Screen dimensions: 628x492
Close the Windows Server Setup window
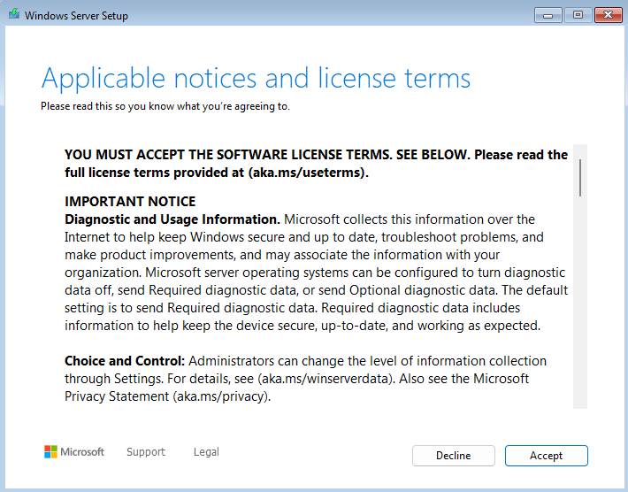[x=607, y=15]
